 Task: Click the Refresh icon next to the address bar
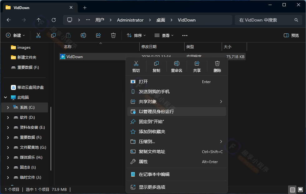53,20
